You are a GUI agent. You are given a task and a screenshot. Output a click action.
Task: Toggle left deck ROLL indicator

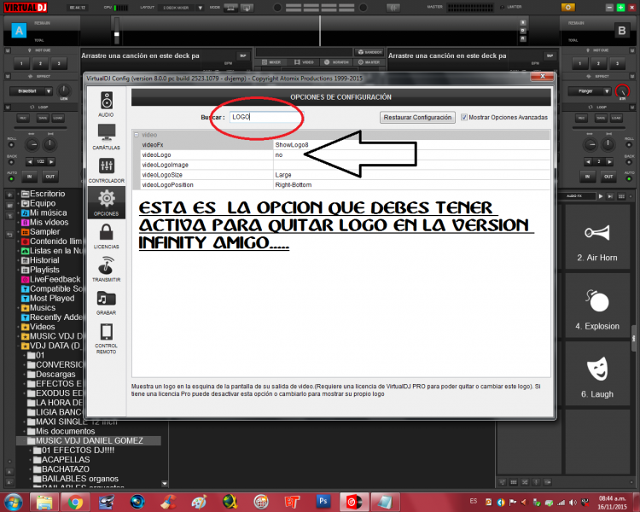(x=11, y=145)
